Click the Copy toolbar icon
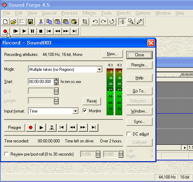 [49, 22]
